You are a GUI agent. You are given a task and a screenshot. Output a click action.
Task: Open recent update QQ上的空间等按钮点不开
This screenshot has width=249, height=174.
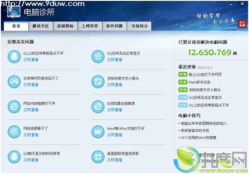pyautogui.click(x=209, y=105)
